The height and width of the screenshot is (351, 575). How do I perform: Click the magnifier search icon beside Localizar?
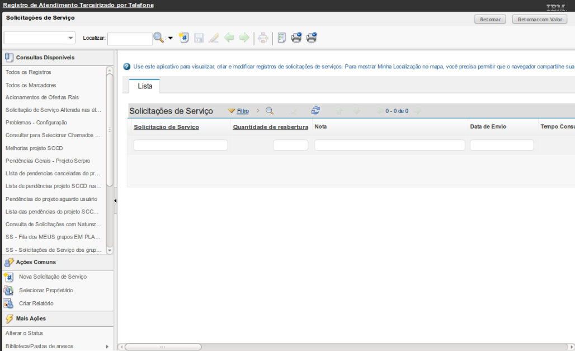pos(158,38)
